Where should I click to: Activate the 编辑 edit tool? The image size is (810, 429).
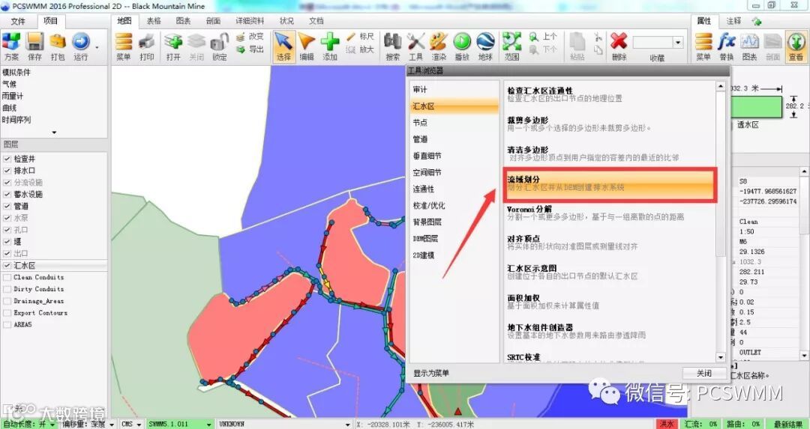click(306, 46)
